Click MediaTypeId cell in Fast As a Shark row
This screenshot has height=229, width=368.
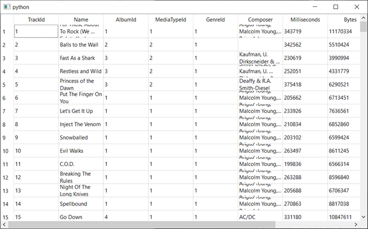point(171,58)
